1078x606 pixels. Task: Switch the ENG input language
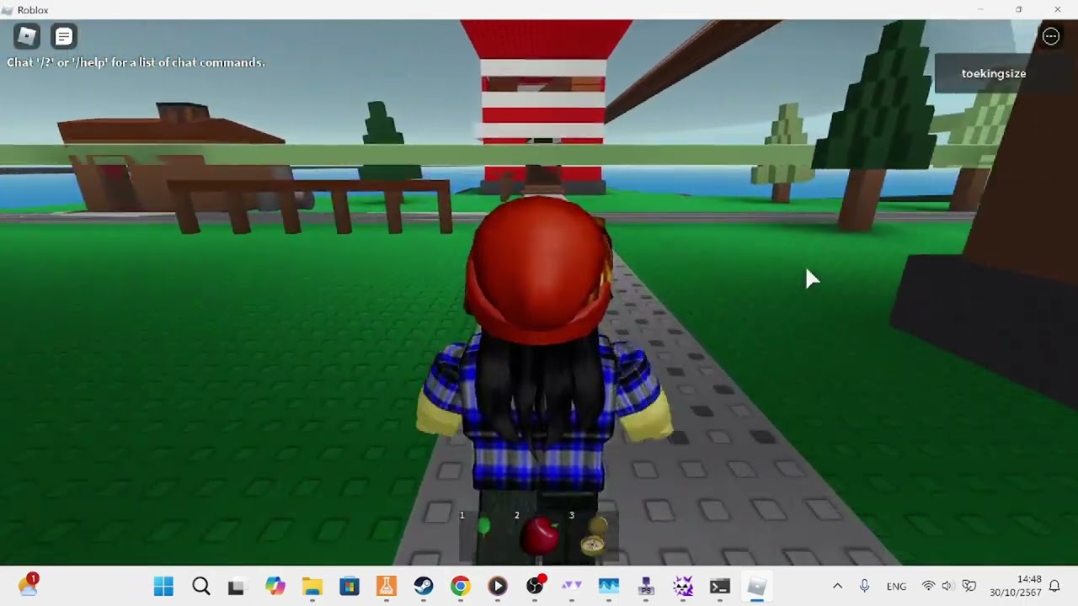tap(896, 587)
